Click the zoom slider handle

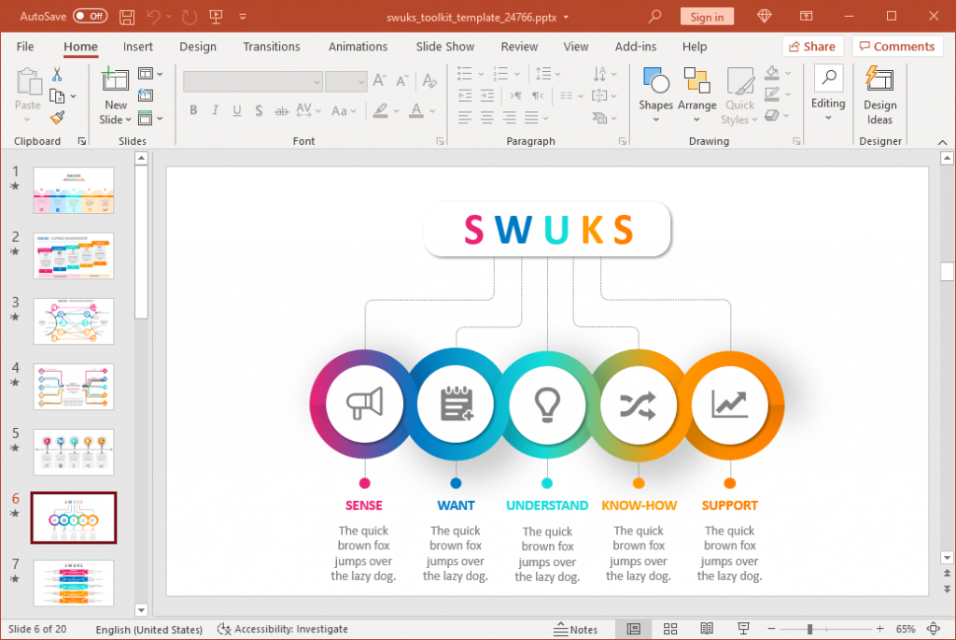pyautogui.click(x=809, y=629)
